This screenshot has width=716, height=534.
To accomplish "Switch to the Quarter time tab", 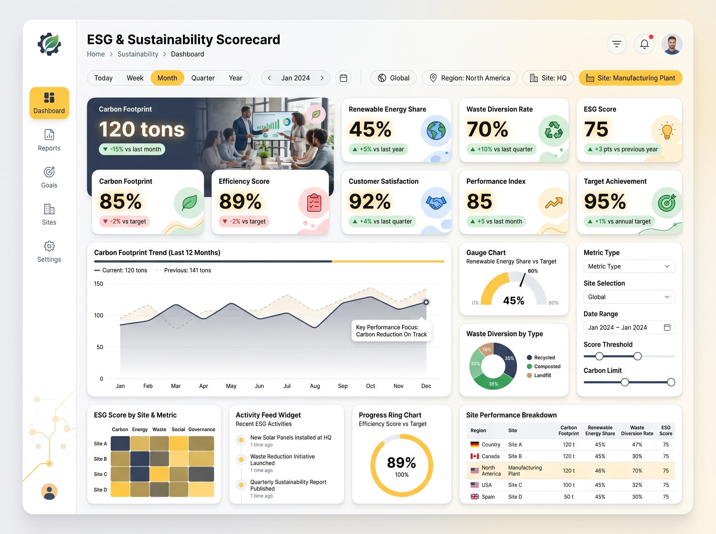I will point(203,78).
